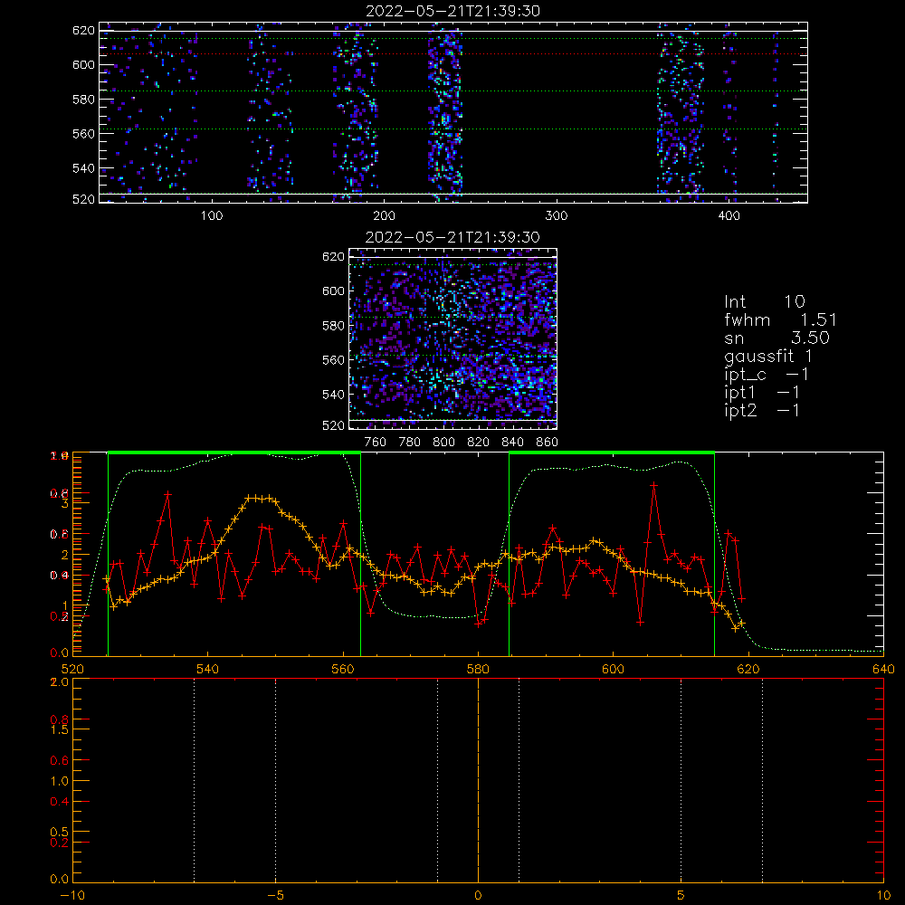905x905 pixels.
Task: Click the 540 x-axis label of the profile plot
Action: tap(208, 670)
